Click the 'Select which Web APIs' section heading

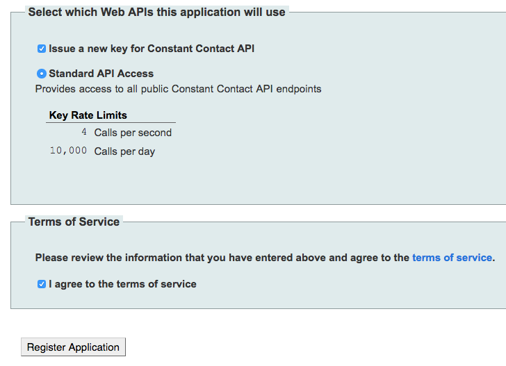[x=156, y=12]
